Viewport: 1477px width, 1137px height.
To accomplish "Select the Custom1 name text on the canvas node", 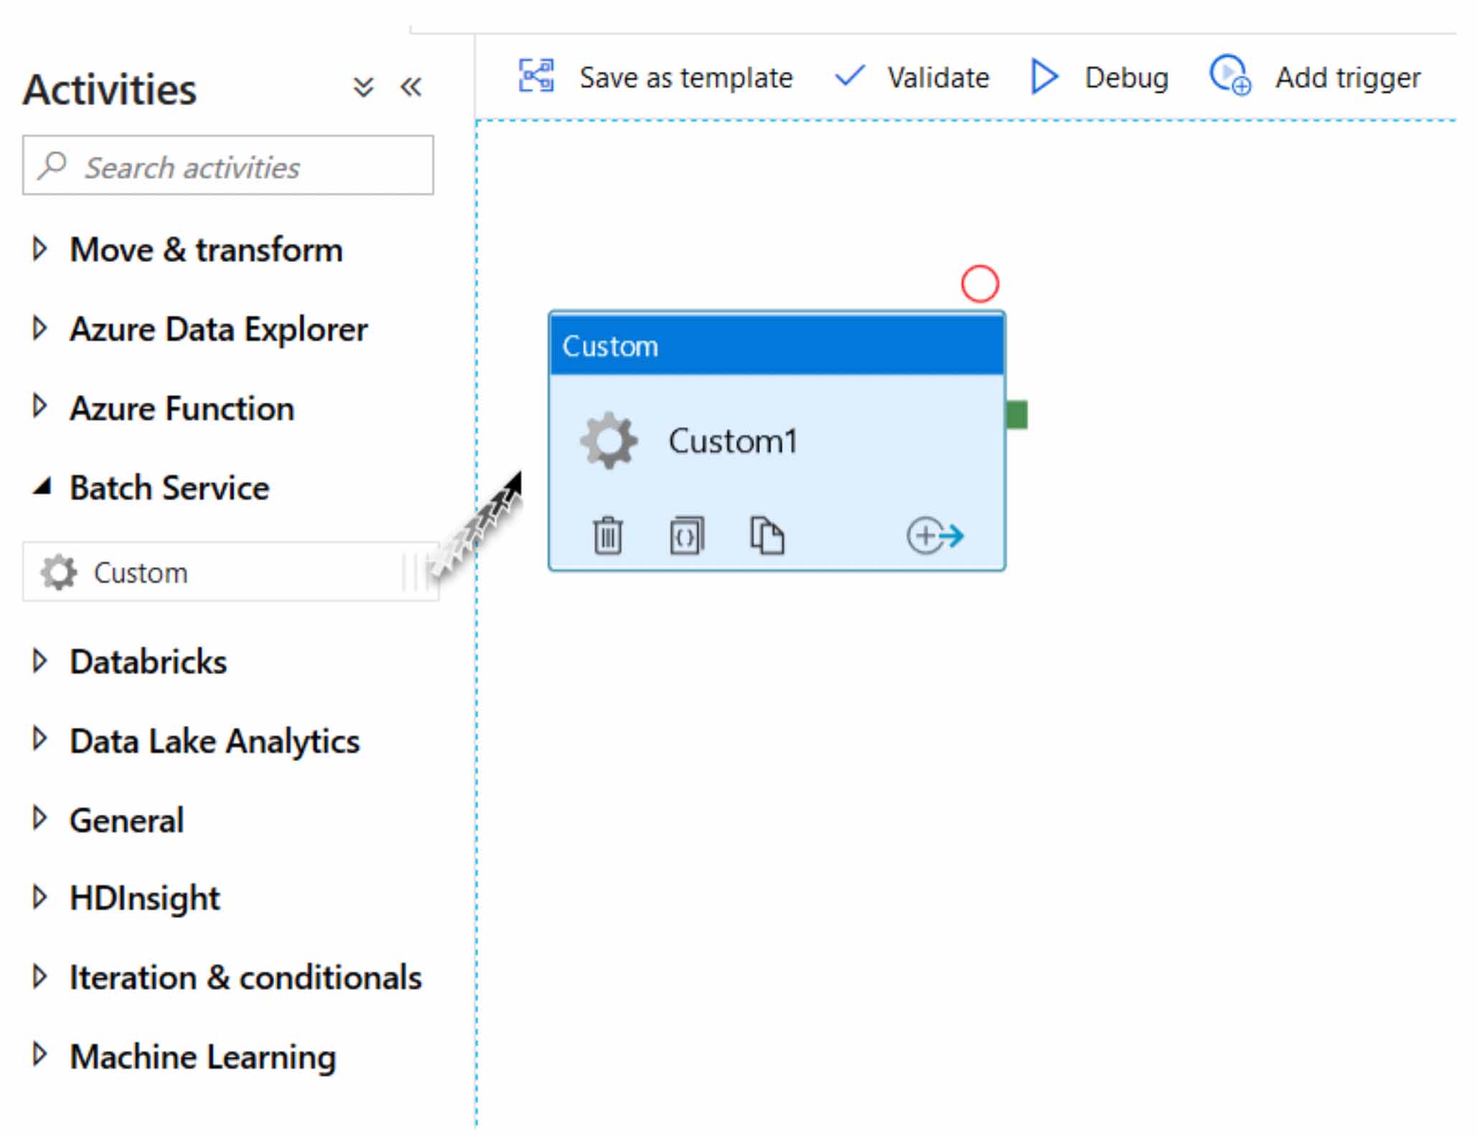I will pos(733,441).
